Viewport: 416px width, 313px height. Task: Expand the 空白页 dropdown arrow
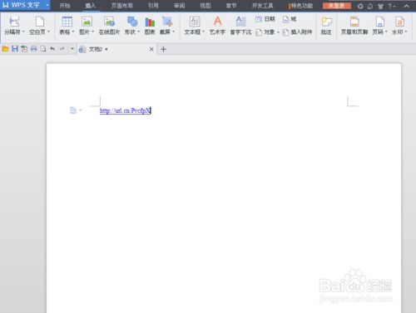48,32
